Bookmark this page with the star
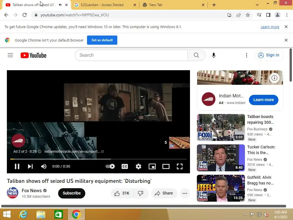This screenshot has width=293, height=220. (248, 15)
